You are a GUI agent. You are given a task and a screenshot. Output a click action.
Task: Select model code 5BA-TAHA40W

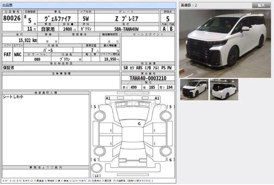[126, 29]
